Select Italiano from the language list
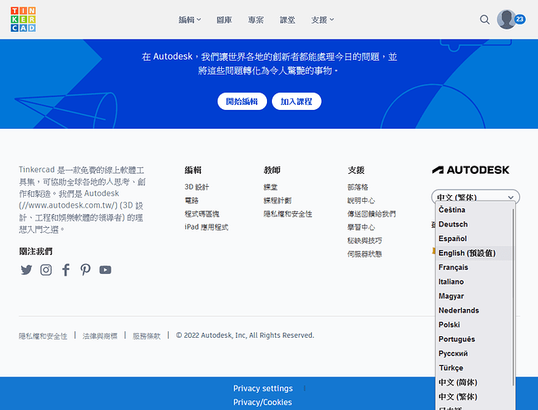Screen dimensions: 538x410 [x=474, y=282]
